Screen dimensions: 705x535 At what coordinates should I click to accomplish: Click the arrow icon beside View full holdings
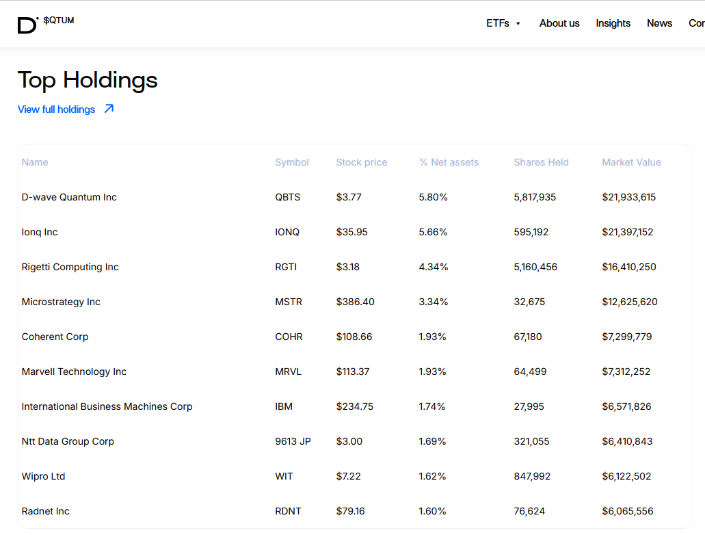pyautogui.click(x=109, y=109)
